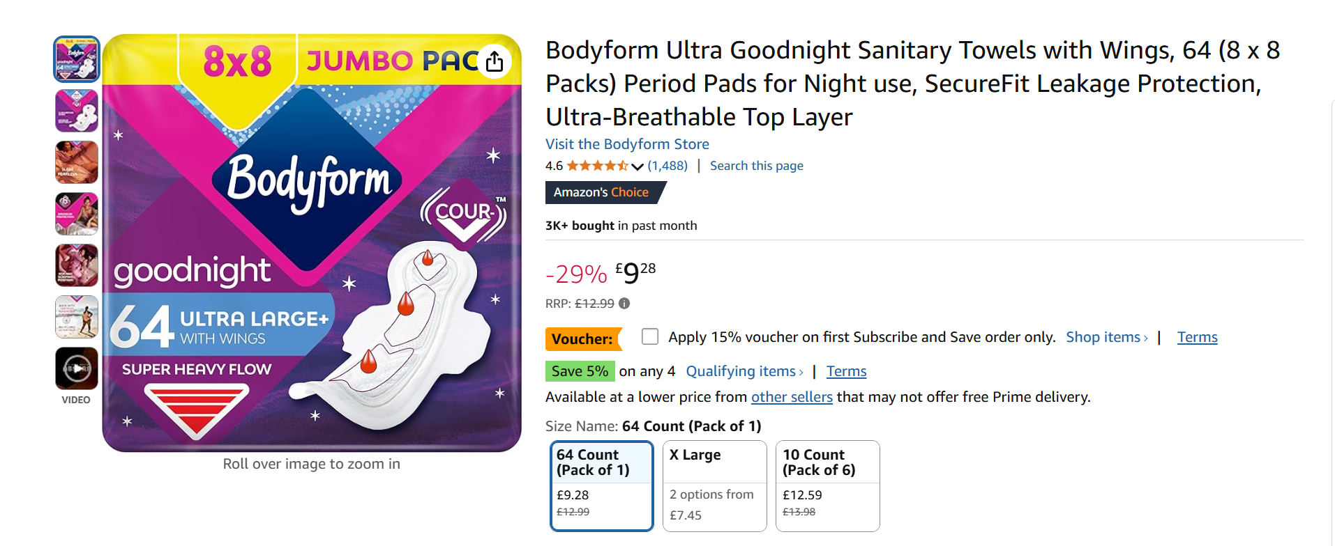Select the third product thumbnail
This screenshot has width=1335, height=546.
point(77,162)
